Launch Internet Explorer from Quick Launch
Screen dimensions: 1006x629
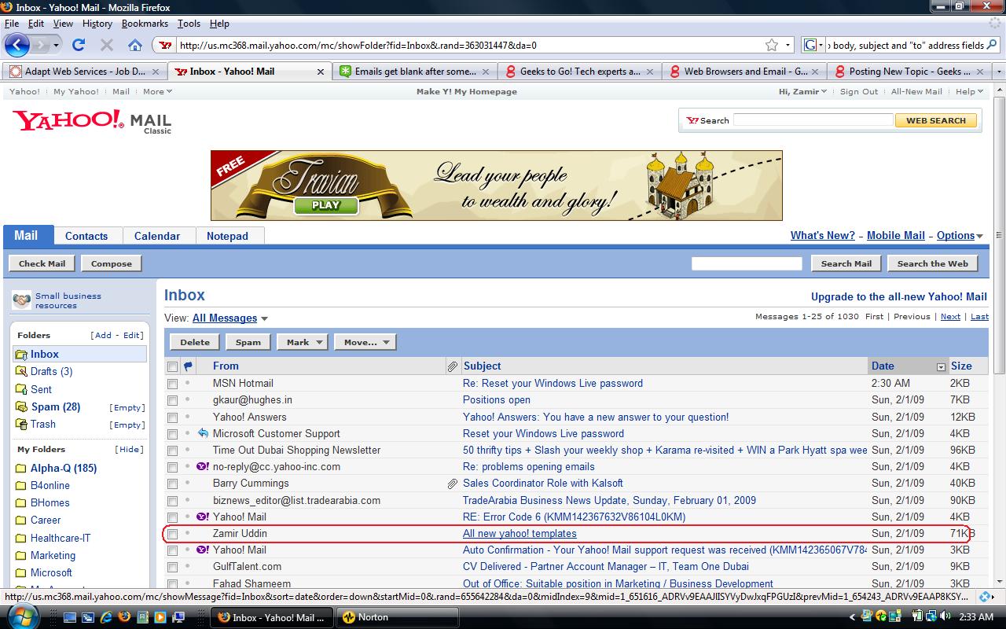pyautogui.click(x=105, y=617)
